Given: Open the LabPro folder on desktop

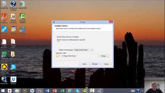Looking at the screenshot, I should click(13, 55).
